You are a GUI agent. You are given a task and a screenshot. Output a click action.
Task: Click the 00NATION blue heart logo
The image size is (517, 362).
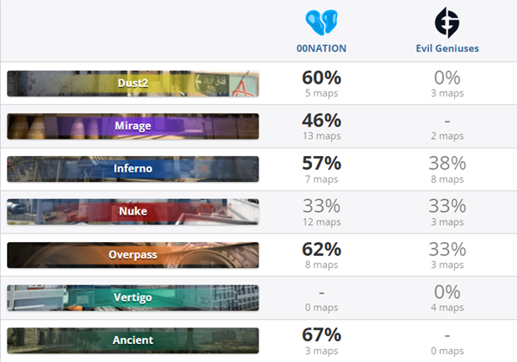click(x=321, y=22)
